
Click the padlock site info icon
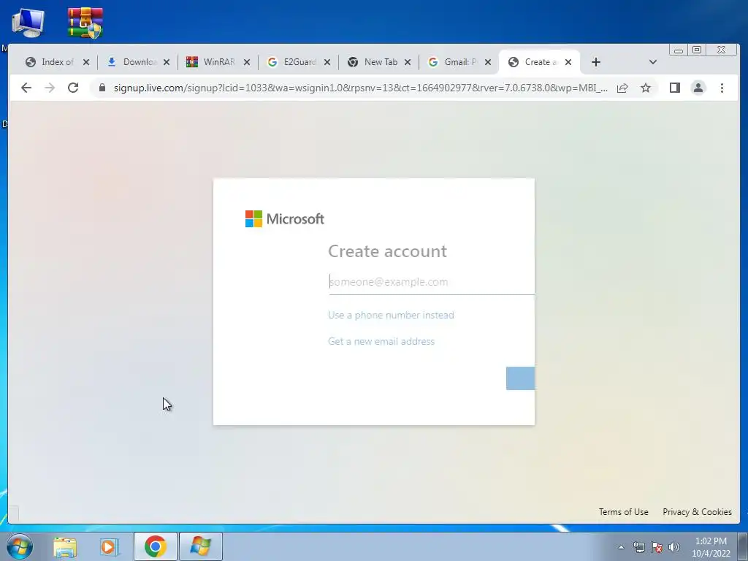click(x=102, y=88)
